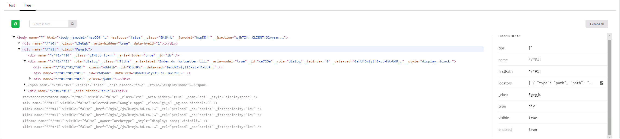Expand the div named */*#1/*#3!
The width and height of the screenshot is (620, 139).
coord(25,91)
